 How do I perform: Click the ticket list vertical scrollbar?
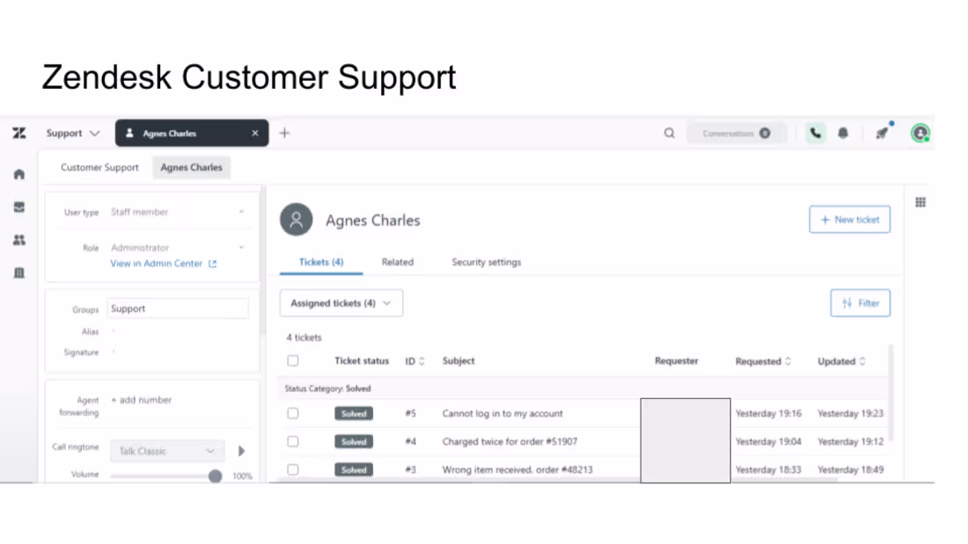point(891,394)
